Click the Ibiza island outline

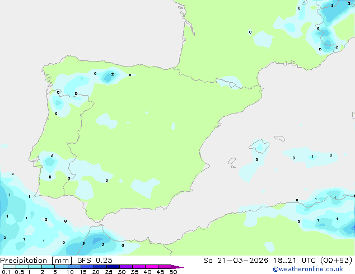coord(232,161)
